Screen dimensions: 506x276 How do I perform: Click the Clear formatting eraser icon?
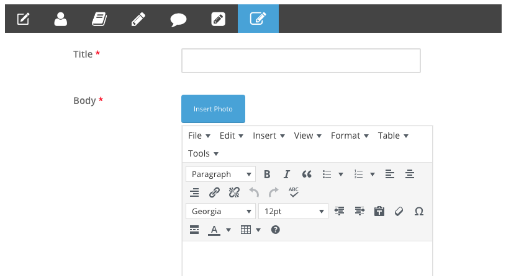point(399,211)
